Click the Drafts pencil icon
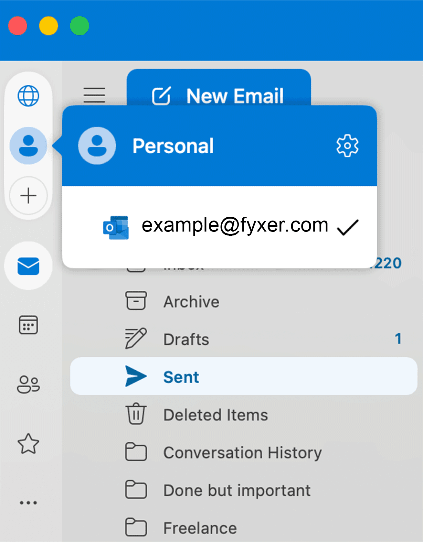423x542 pixels. pos(136,338)
